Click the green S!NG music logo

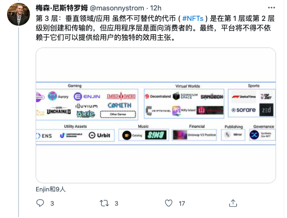156,135
